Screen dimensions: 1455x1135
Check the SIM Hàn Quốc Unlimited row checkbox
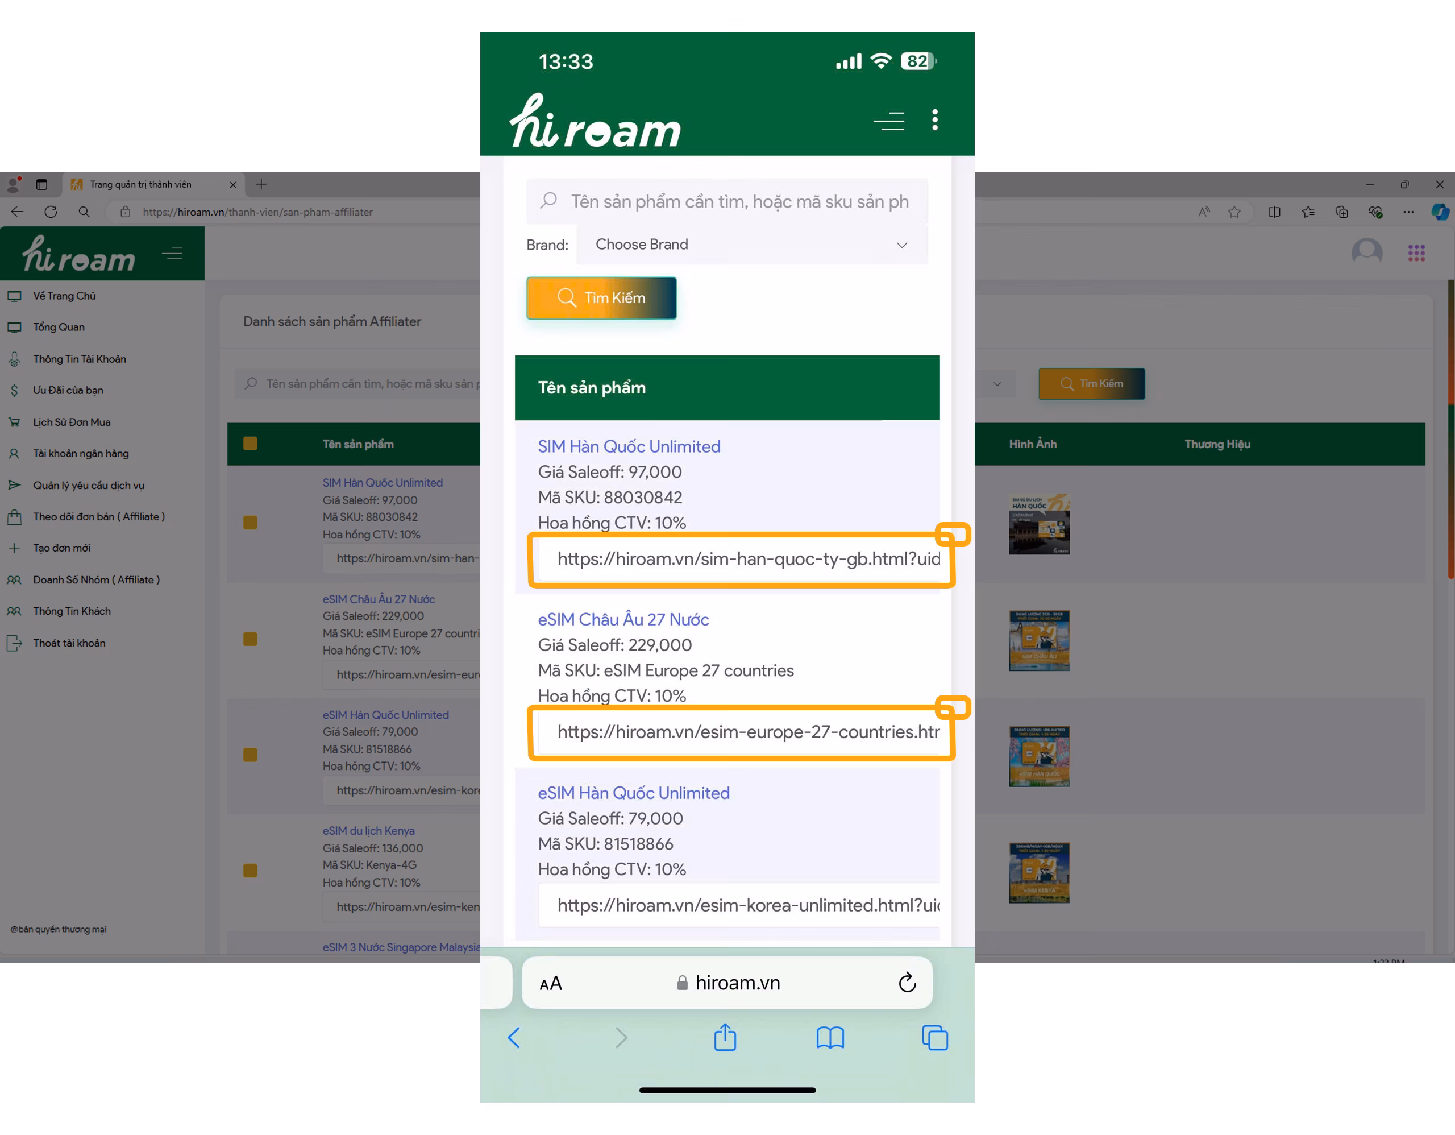click(251, 523)
